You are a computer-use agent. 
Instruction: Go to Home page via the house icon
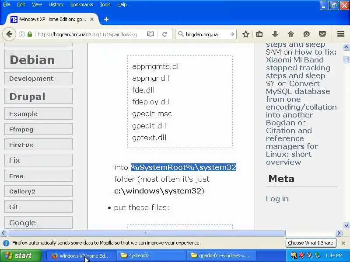point(291,34)
